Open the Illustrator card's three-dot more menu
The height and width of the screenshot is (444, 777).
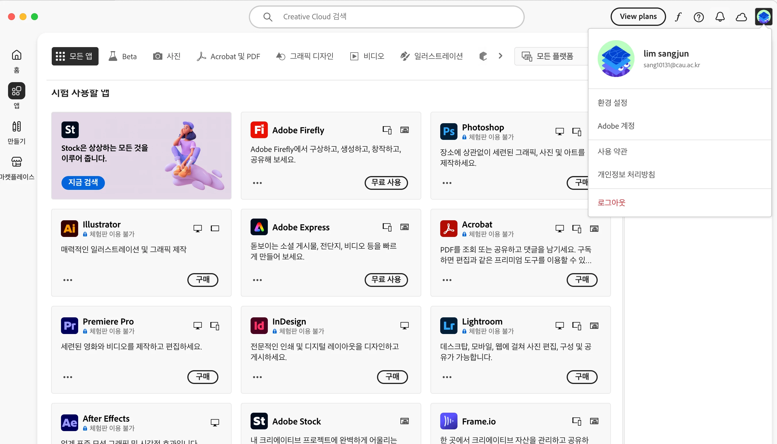68,280
